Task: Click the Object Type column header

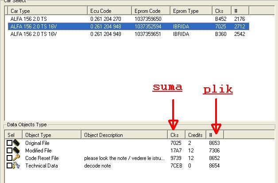Action: coord(52,135)
